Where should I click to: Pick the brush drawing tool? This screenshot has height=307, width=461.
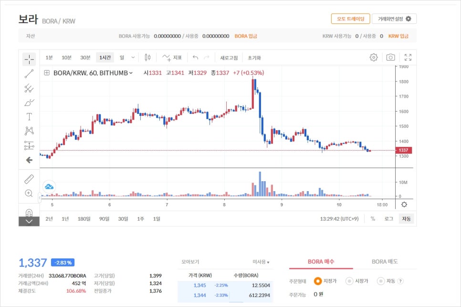(x=29, y=102)
